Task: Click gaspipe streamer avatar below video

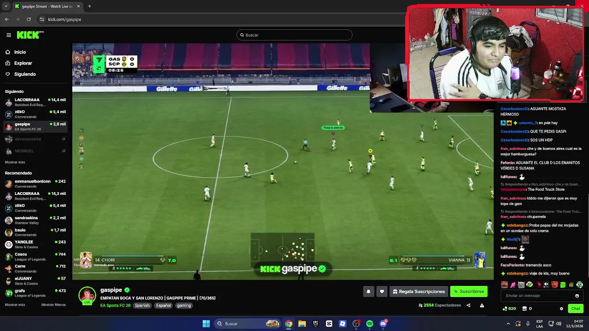Action: coord(87,295)
